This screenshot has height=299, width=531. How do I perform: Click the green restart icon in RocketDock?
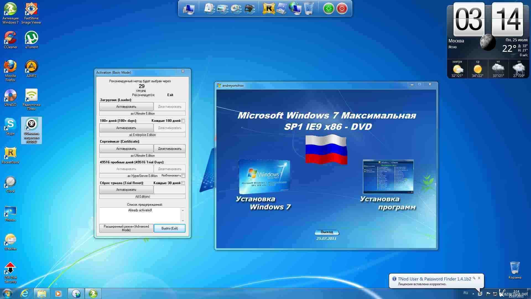tap(329, 9)
